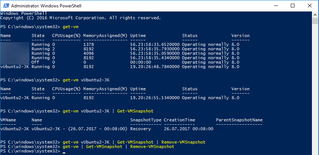Click 'Remove-VMSnapshot' in the last command

pos(152,146)
